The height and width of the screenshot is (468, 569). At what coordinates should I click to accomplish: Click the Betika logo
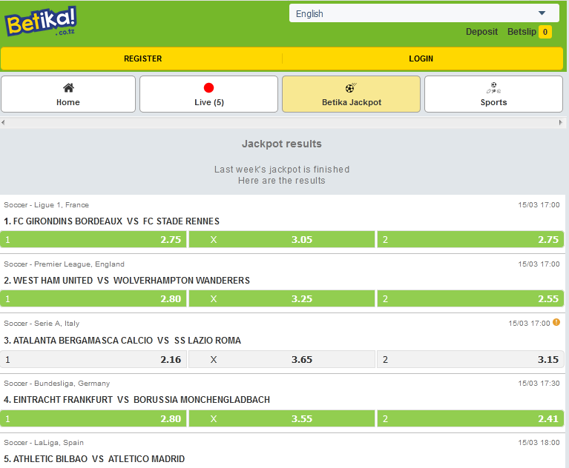(40, 21)
